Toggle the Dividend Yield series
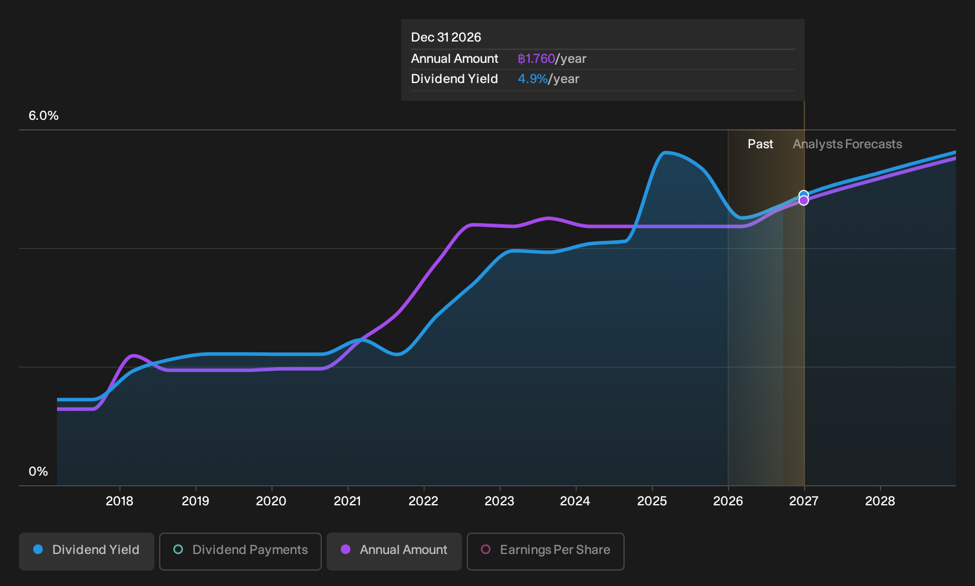The height and width of the screenshot is (586, 975). point(87,551)
